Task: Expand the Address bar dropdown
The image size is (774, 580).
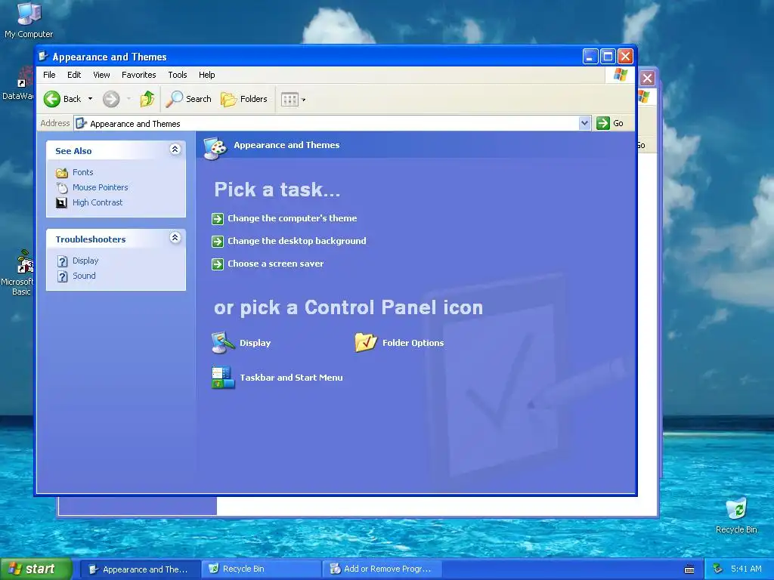Action: pos(584,123)
